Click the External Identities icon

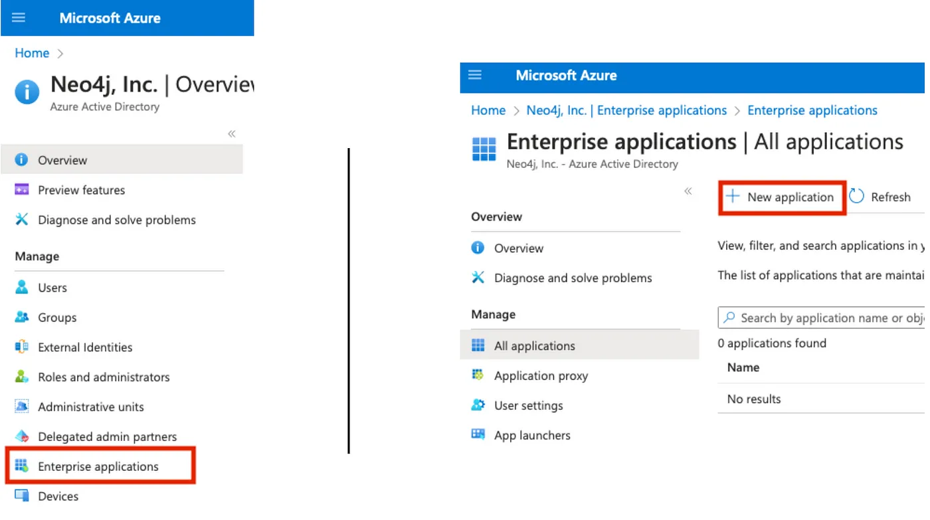click(22, 347)
